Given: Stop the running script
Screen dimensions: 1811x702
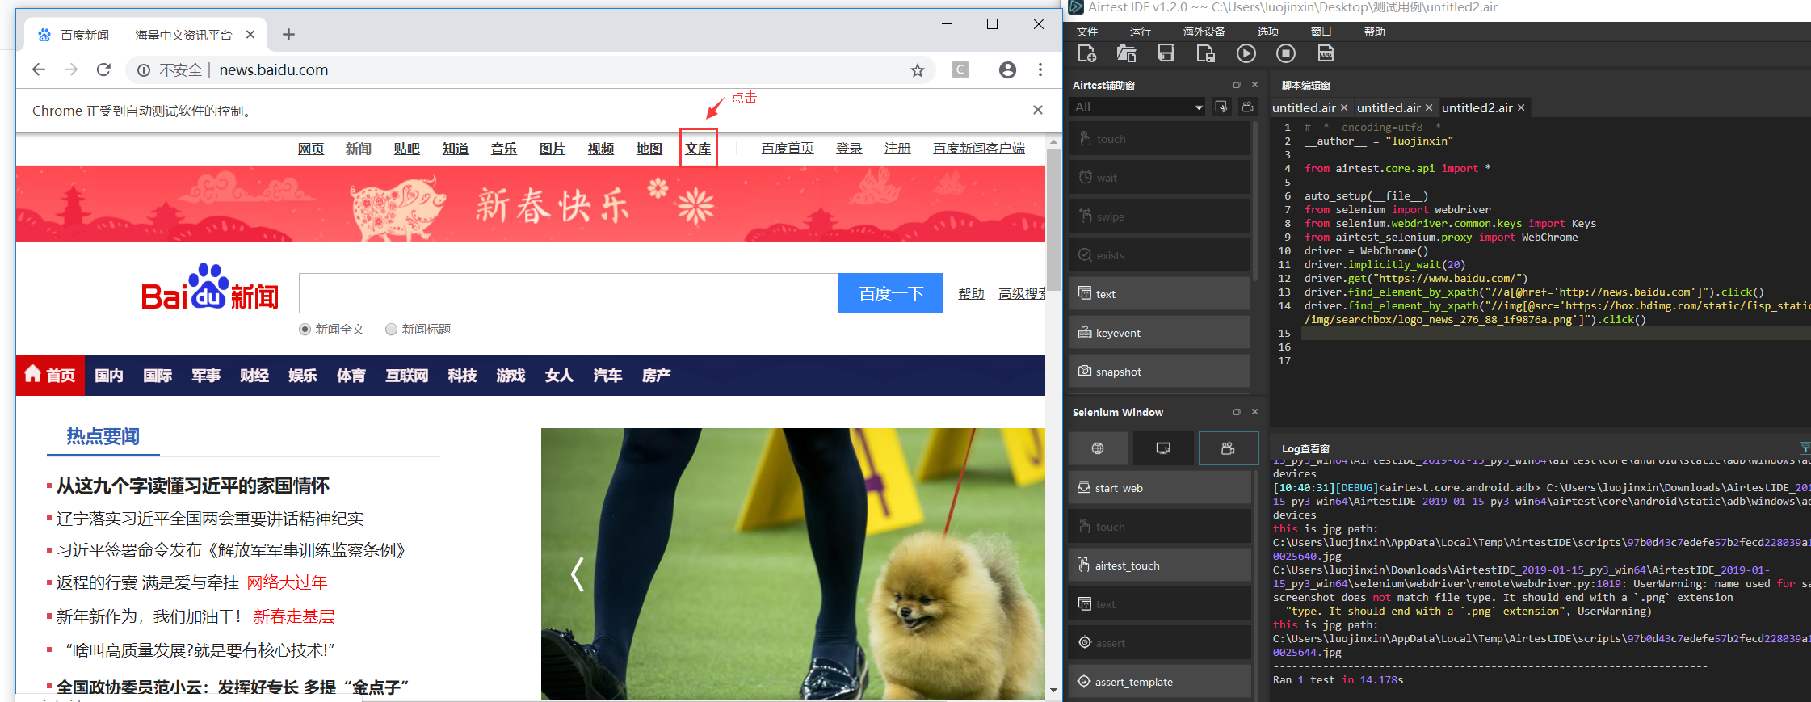Looking at the screenshot, I should pos(1285,53).
